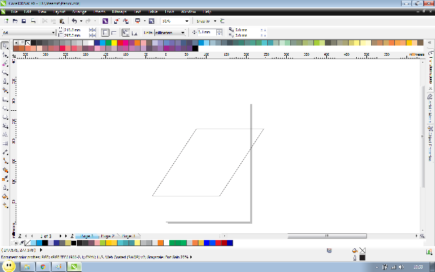This screenshot has width=435, height=272.
Task: Expand the document color profiles arrow
Action: pos(191,257)
